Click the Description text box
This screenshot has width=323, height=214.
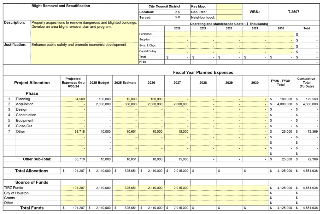(85, 31)
